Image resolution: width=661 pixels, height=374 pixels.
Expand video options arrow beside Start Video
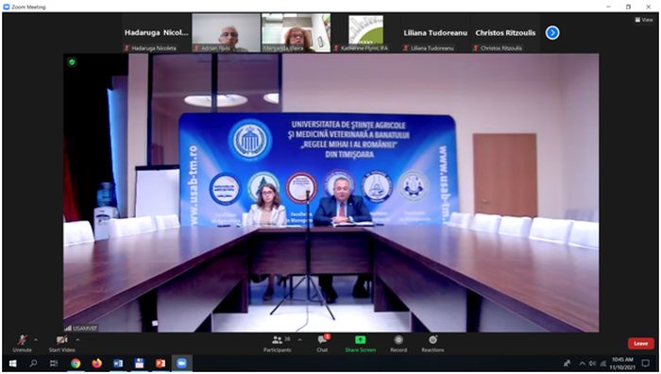(x=77, y=339)
